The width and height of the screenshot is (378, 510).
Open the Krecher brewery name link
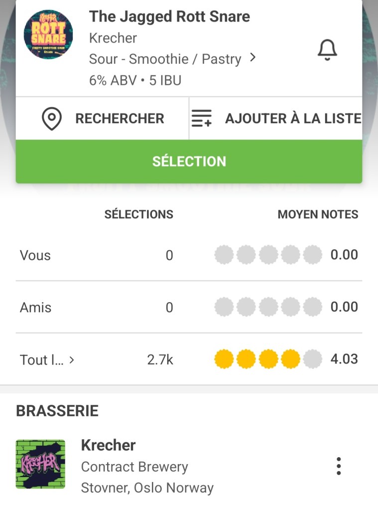click(108, 445)
